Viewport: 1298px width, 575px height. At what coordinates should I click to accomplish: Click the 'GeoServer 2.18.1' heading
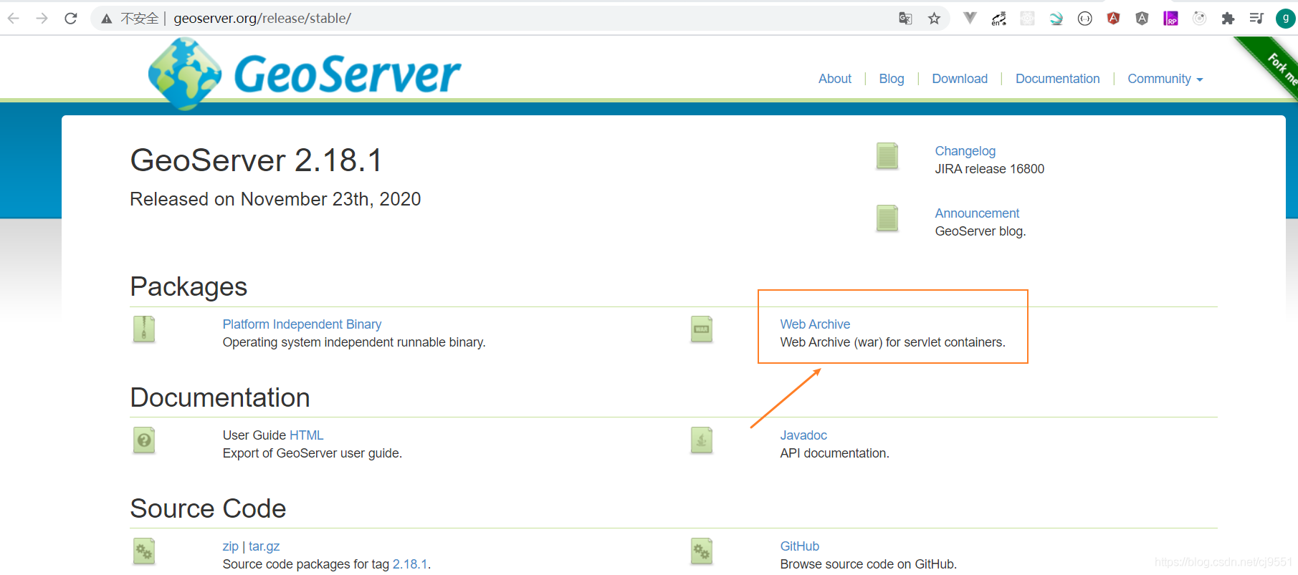pos(256,160)
